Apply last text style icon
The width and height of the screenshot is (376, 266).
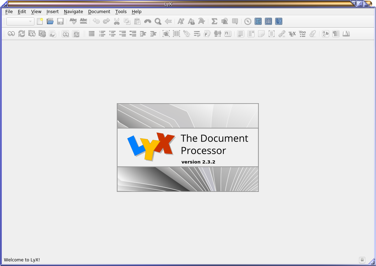click(201, 21)
